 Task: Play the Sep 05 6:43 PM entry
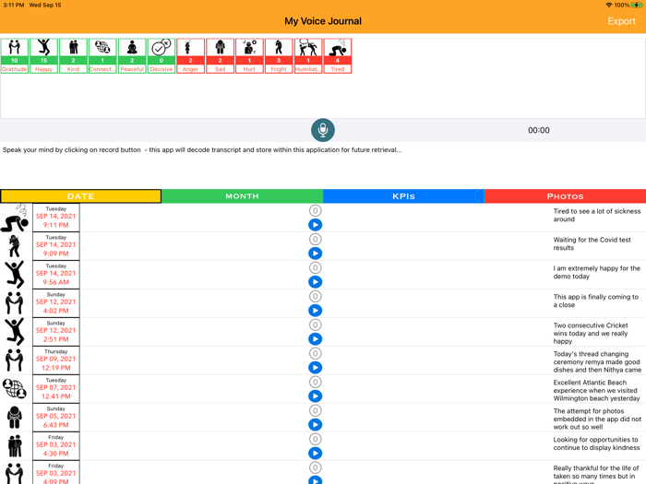click(x=316, y=424)
